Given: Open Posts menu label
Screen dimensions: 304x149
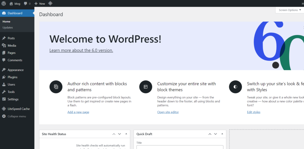Looking at the screenshot, I should click(x=11, y=38).
